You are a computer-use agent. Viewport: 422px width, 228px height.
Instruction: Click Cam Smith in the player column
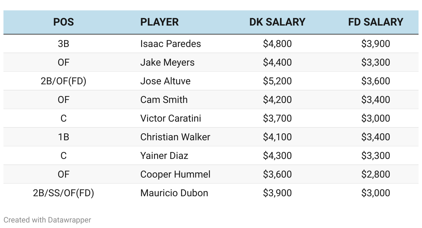point(164,100)
